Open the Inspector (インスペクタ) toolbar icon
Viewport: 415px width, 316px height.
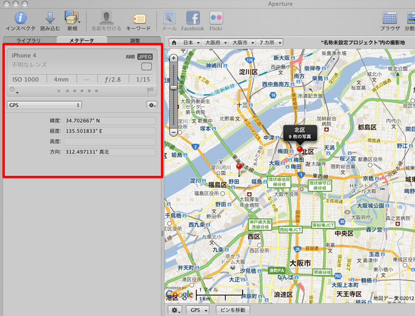click(x=21, y=18)
